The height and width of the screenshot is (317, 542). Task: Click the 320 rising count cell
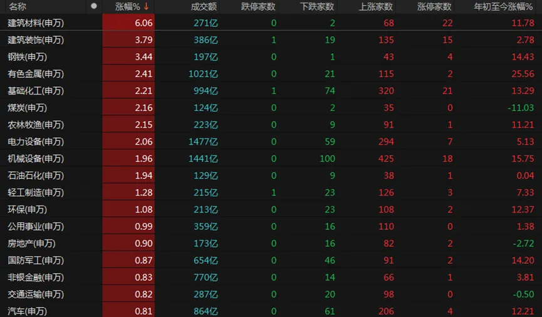pos(386,91)
